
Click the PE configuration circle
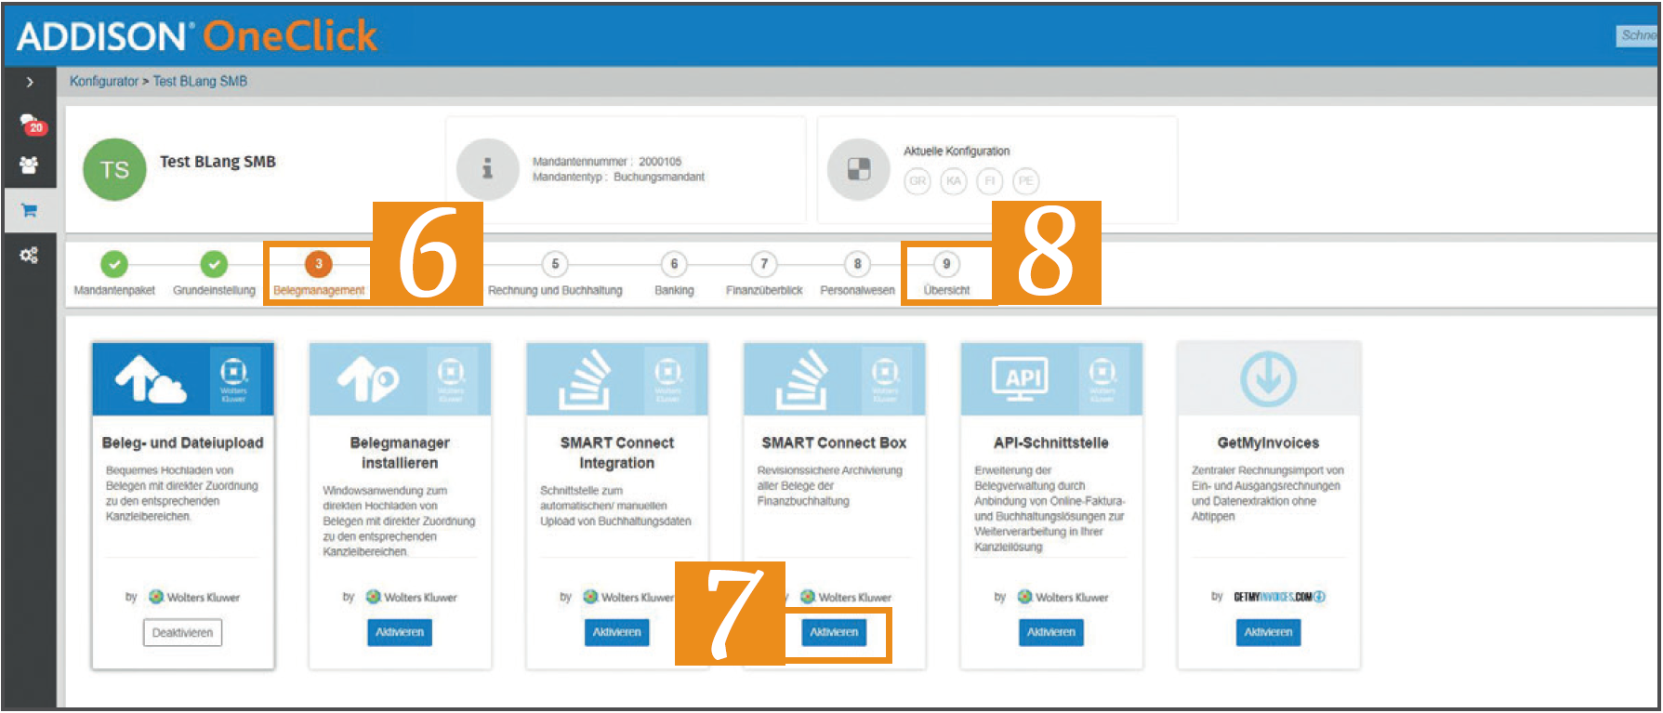[x=1026, y=181]
